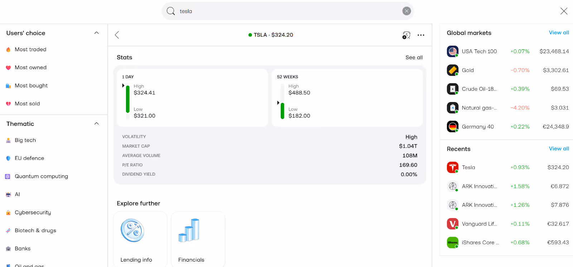Click the Natural gas market icon

click(x=453, y=108)
